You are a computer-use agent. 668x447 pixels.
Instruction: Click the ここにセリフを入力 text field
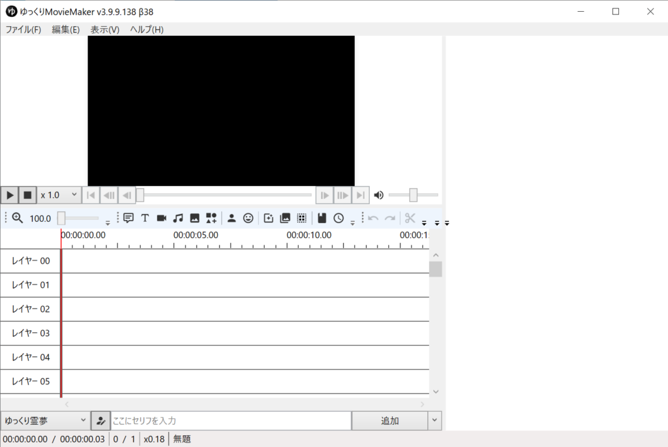[231, 421]
